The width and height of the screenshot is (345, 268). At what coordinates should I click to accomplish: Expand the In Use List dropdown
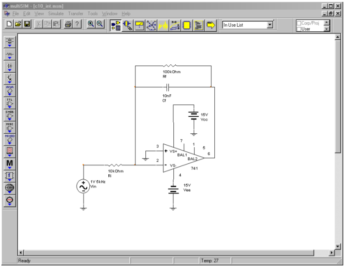click(x=270, y=25)
